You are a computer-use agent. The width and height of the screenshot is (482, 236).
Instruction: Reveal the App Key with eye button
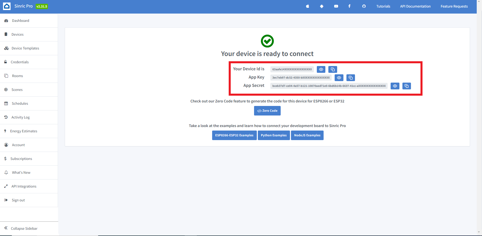[x=339, y=78]
